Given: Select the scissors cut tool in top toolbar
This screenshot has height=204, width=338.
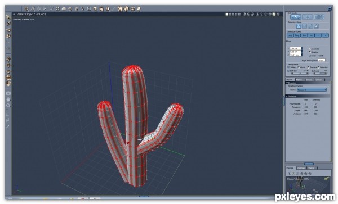Looking at the screenshot, I should point(45,9).
